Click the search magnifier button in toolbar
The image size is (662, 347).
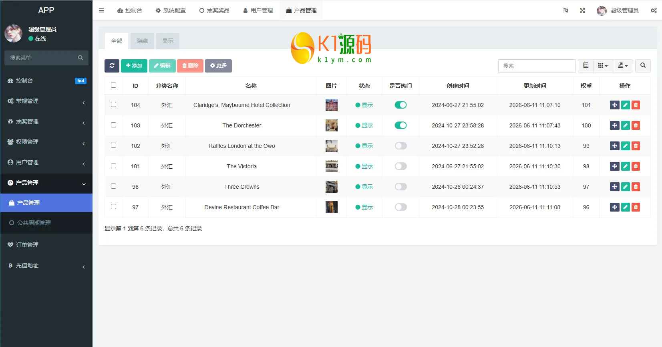point(643,66)
